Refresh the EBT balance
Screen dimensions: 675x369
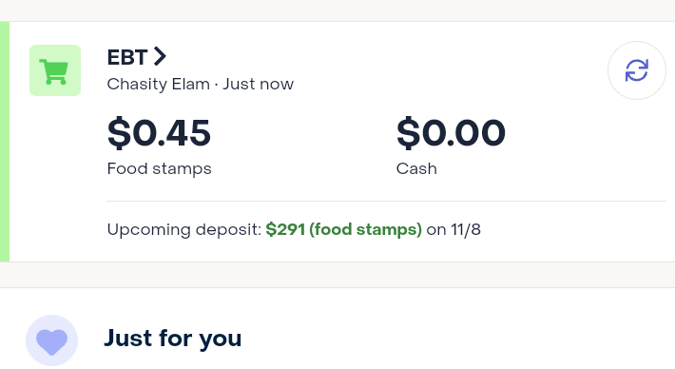[x=637, y=70]
